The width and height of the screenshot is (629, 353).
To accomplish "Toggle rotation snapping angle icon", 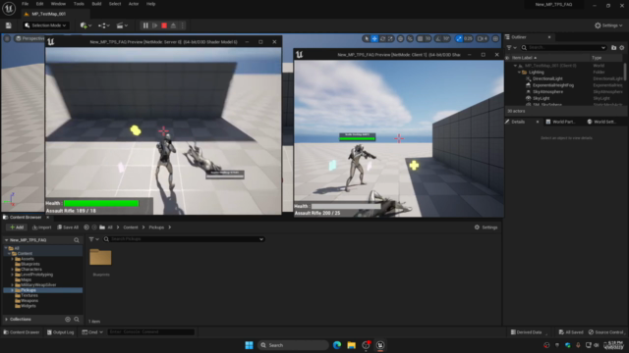I will coord(438,38).
